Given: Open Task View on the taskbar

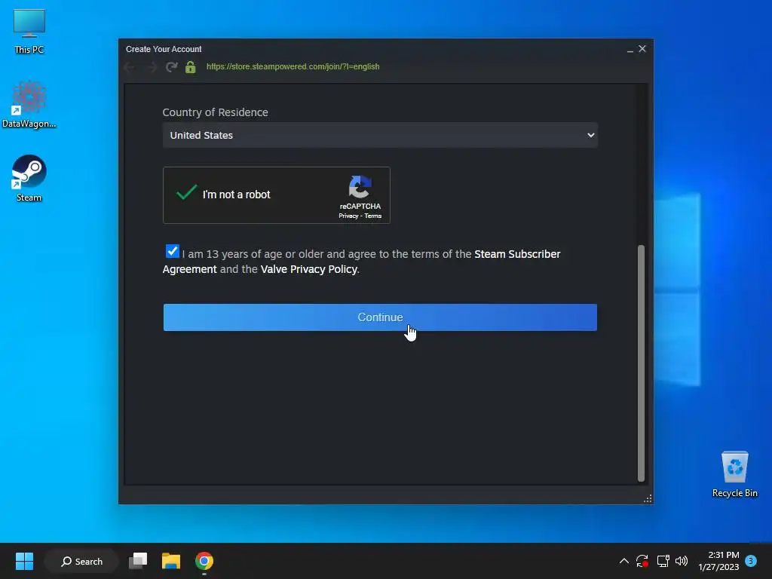Looking at the screenshot, I should click(138, 561).
